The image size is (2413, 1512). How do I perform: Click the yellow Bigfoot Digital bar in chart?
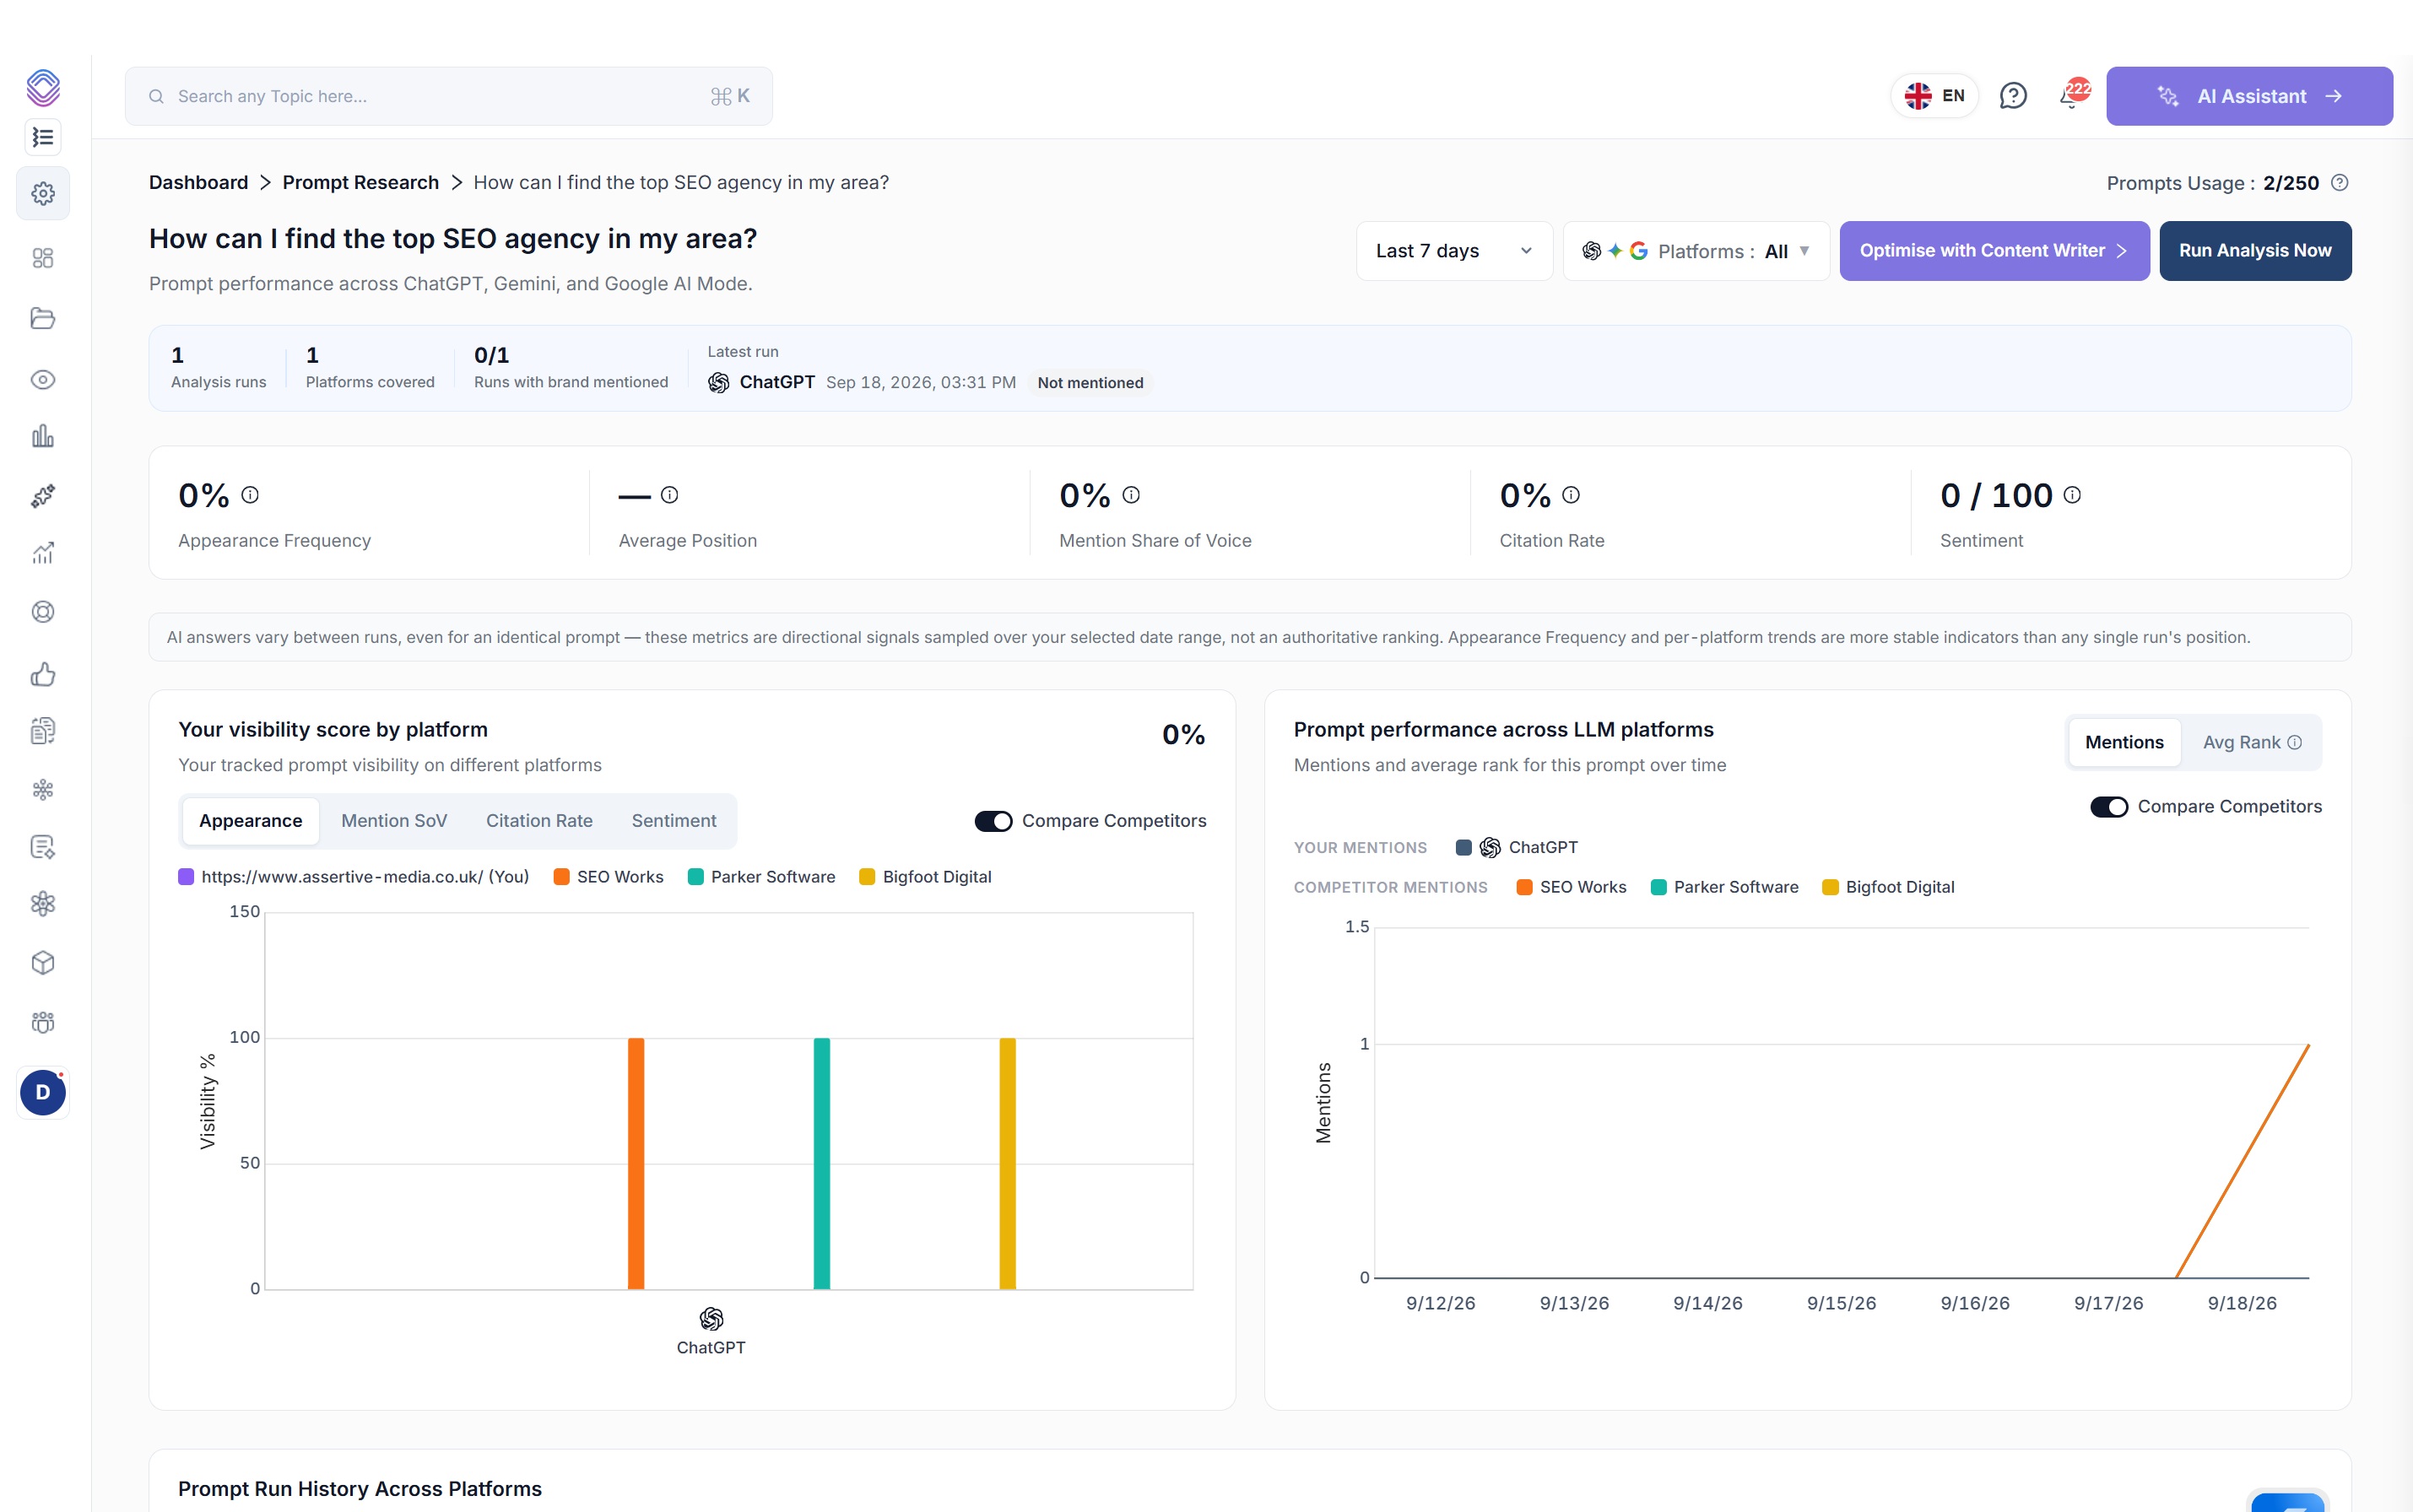1007,1164
